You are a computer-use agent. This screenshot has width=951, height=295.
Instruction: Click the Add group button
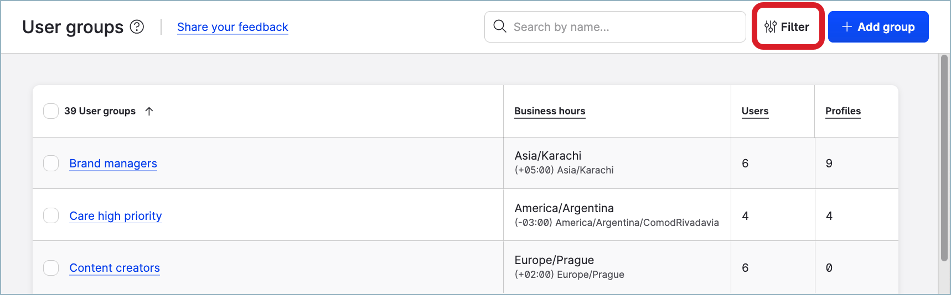pos(878,27)
